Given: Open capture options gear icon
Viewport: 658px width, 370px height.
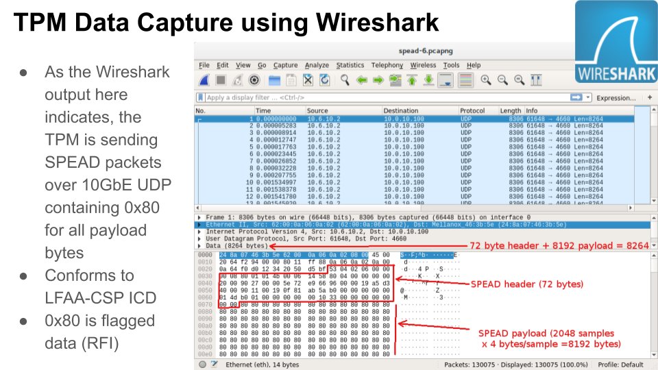Looking at the screenshot, I should (x=254, y=79).
